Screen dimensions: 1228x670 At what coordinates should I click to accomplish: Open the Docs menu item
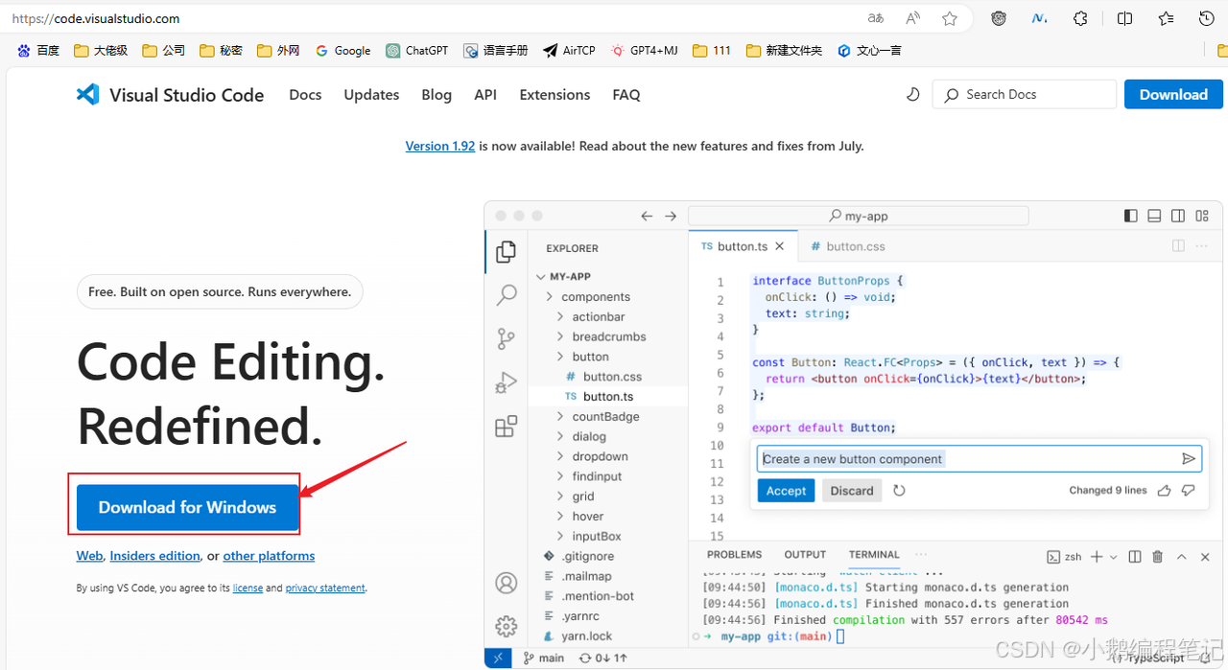pos(305,95)
